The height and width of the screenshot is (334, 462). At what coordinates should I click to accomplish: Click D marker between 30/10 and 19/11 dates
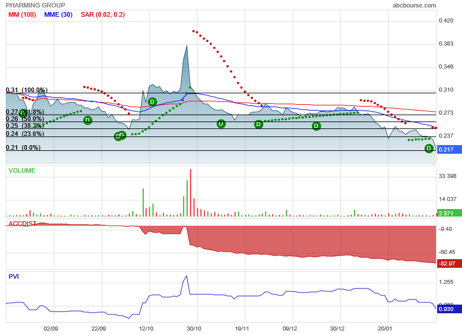click(x=221, y=124)
